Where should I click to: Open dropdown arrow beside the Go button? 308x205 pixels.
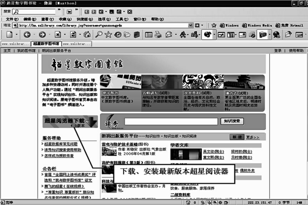[x=202, y=25]
